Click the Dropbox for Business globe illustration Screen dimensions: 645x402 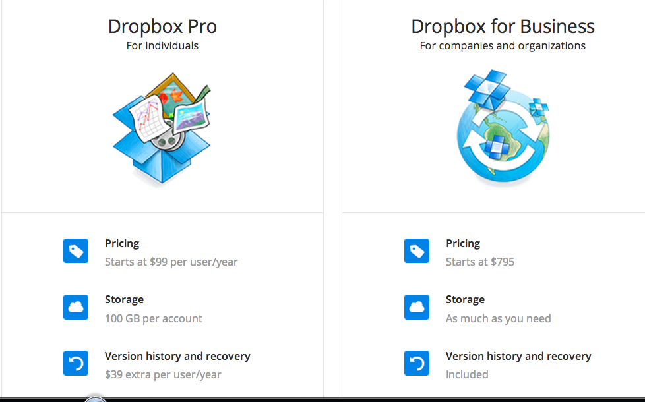pyautogui.click(x=503, y=129)
